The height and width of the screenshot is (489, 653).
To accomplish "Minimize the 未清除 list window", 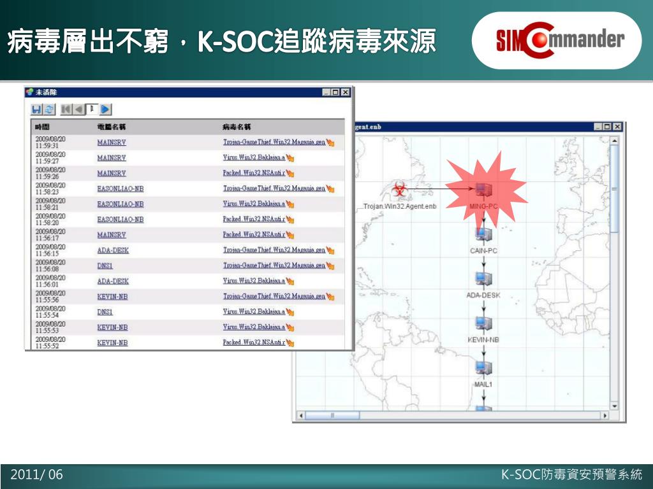I will coord(326,92).
